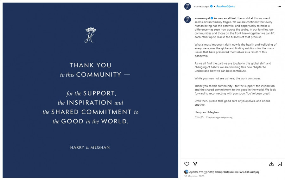Open the demprantalou profile link
This screenshot has width=285, height=180.
[225, 172]
